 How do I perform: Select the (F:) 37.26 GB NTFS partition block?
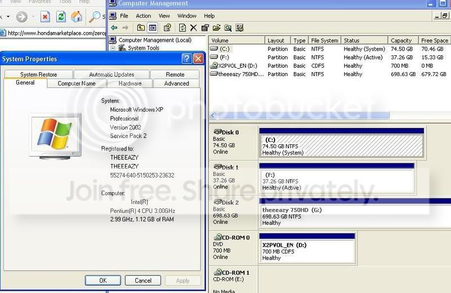(337, 177)
